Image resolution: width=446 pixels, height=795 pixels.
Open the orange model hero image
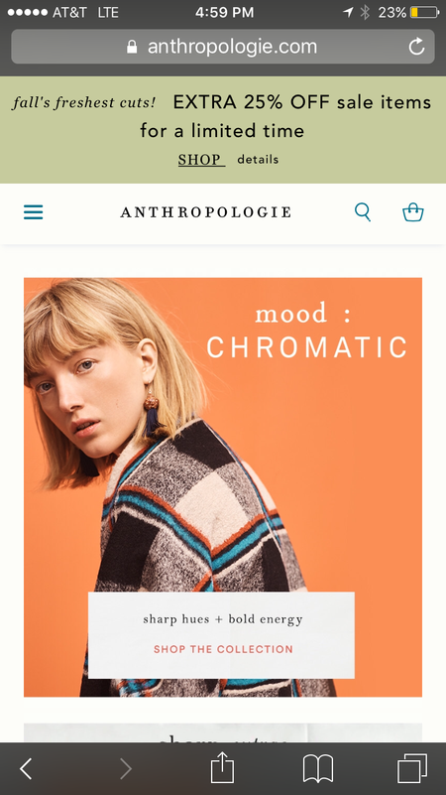(223, 487)
